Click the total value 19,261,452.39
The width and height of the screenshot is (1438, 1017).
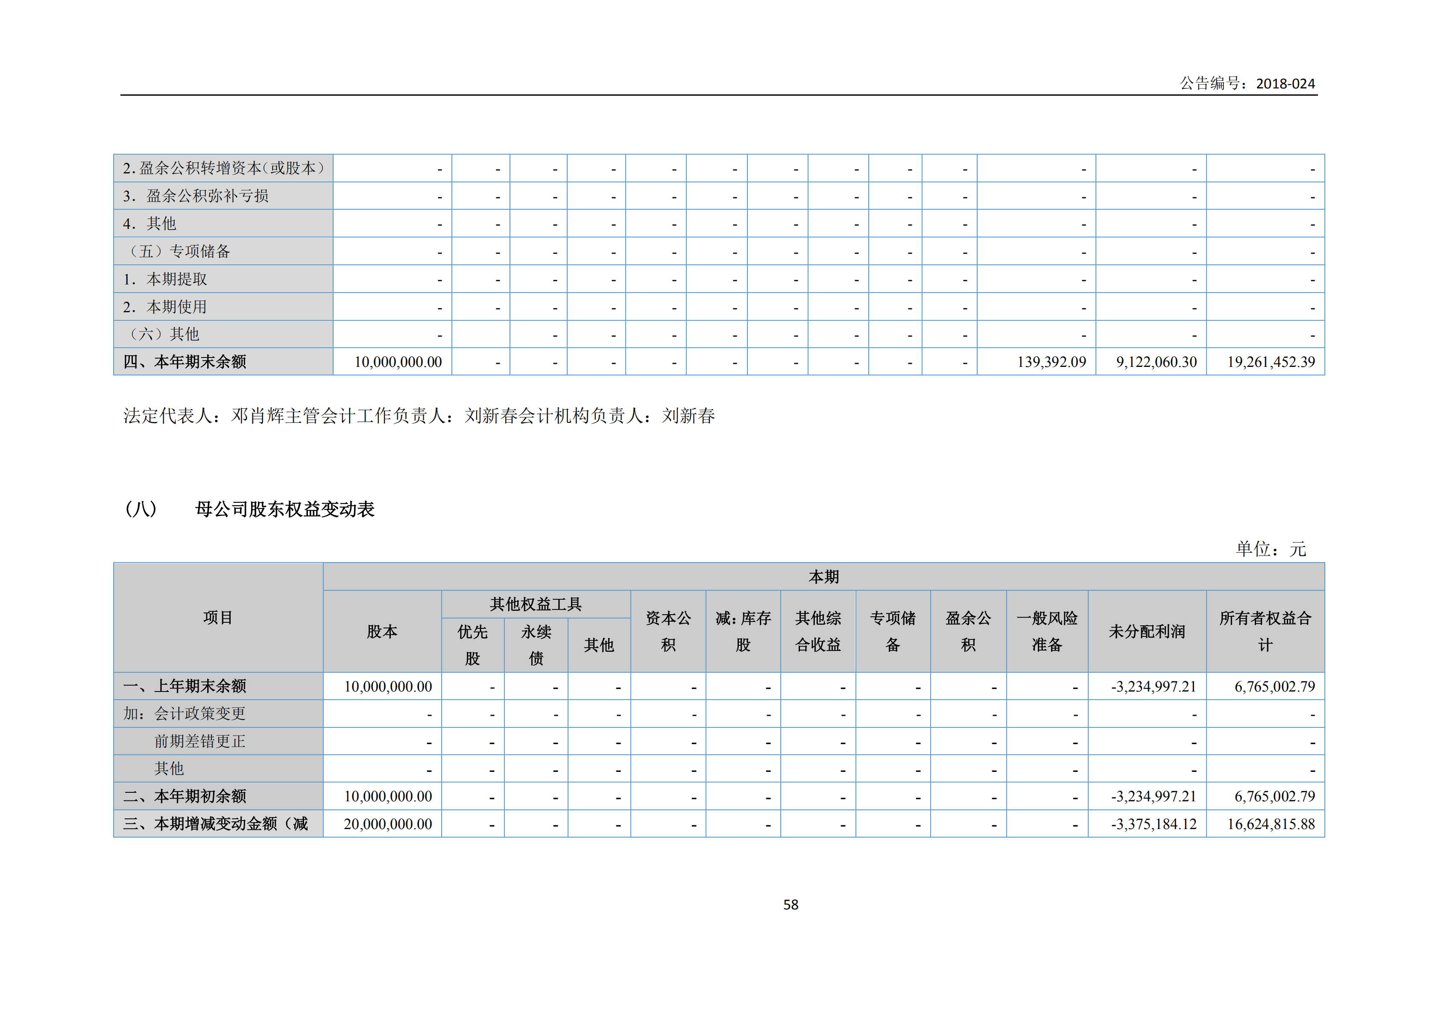pyautogui.click(x=1271, y=362)
